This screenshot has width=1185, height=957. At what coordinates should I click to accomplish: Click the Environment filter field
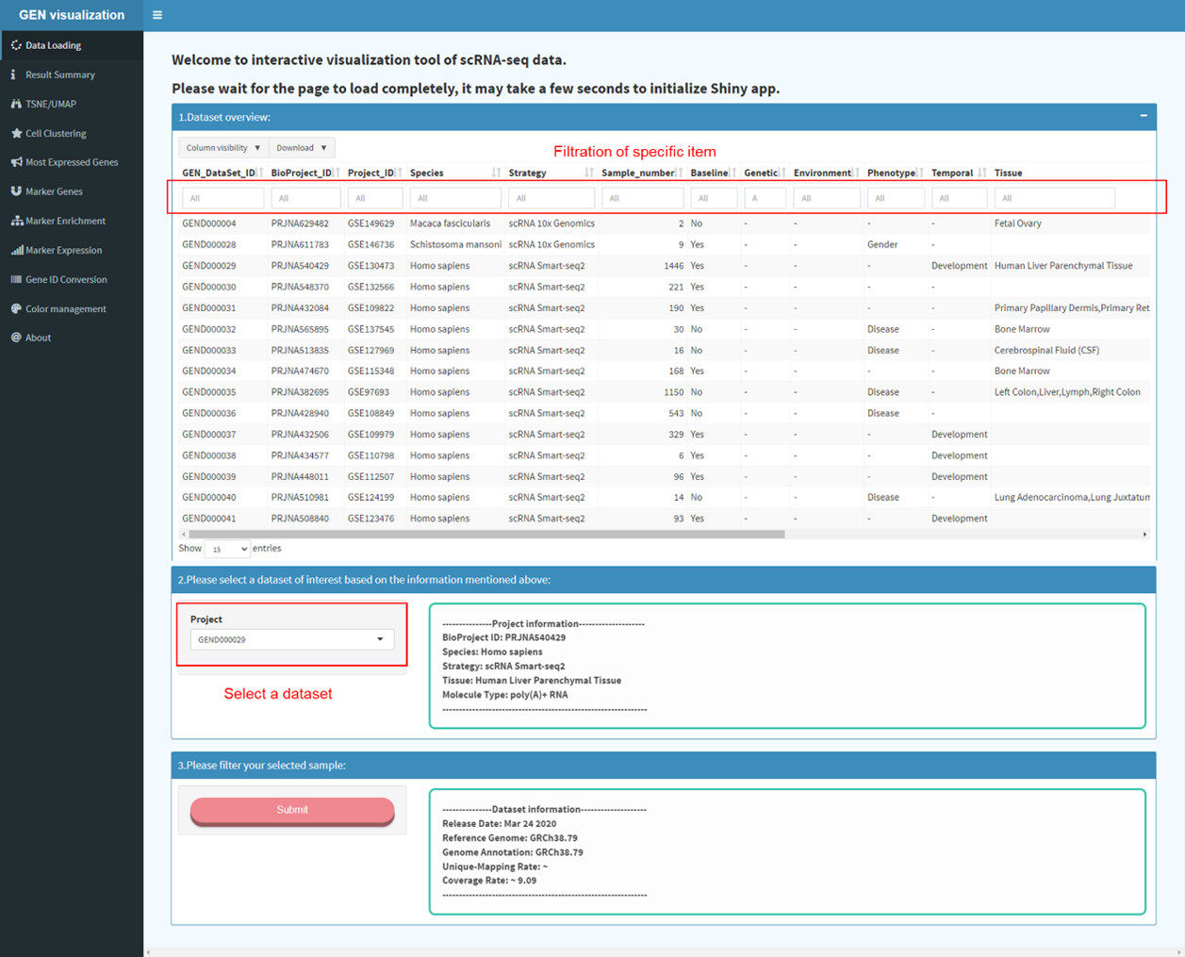point(827,198)
